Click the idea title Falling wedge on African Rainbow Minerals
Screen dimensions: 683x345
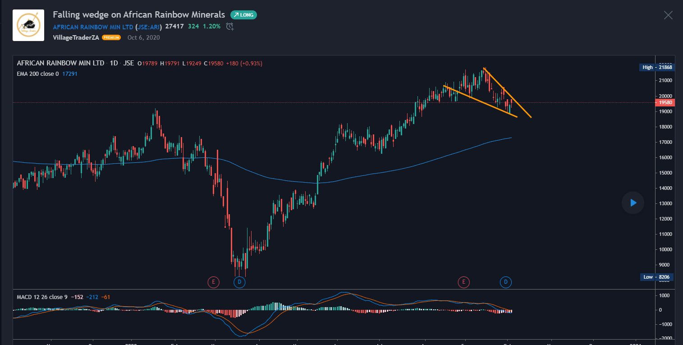(x=139, y=15)
